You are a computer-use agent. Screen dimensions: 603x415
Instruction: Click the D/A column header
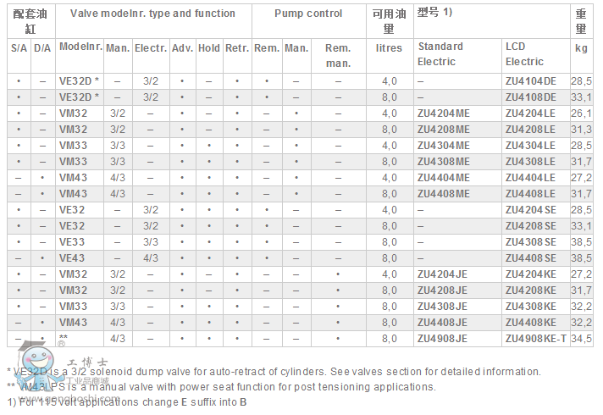click(42, 48)
